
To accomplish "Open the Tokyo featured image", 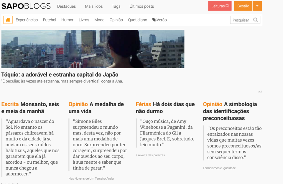I will pos(93,49).
